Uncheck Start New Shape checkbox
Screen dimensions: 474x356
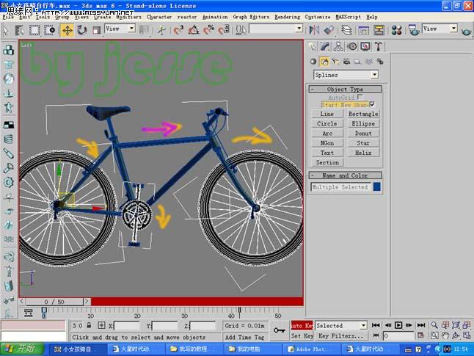[x=372, y=104]
